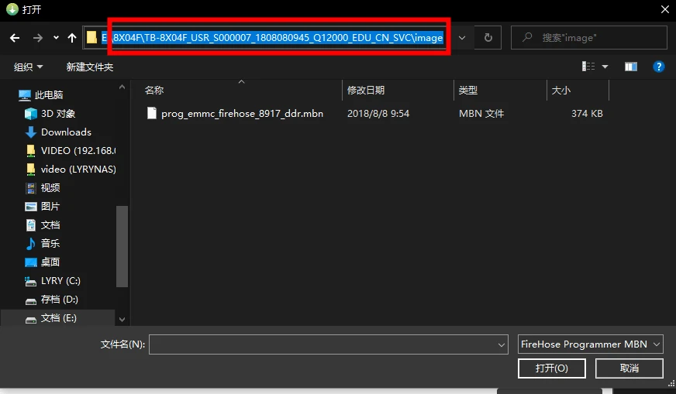Open the view layout options icon

click(x=589, y=67)
